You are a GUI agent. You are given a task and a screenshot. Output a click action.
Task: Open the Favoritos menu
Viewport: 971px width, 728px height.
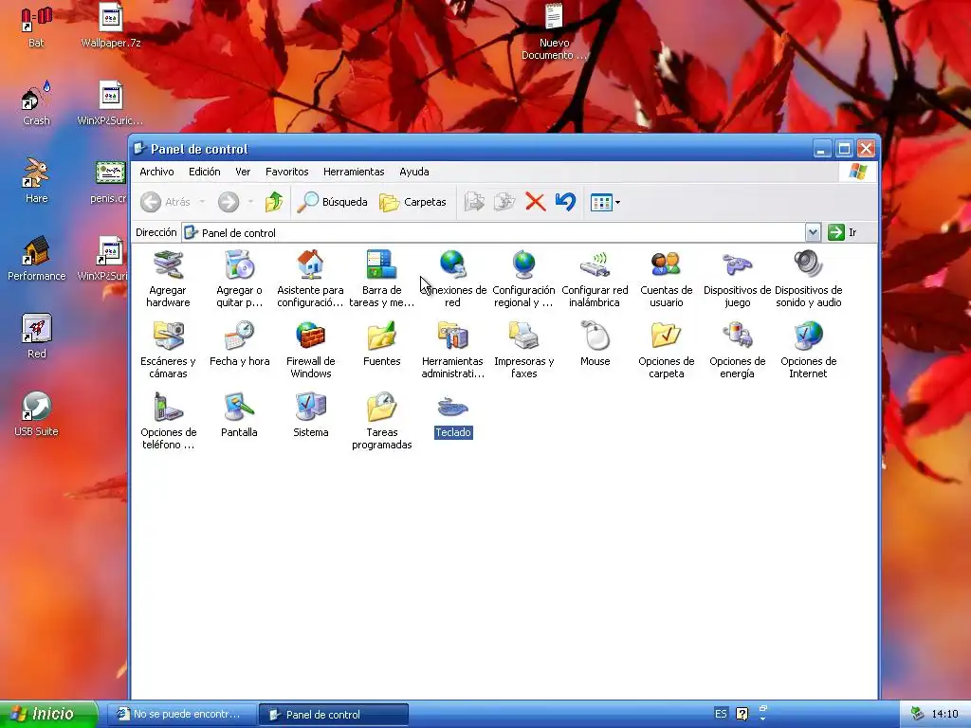coord(286,172)
